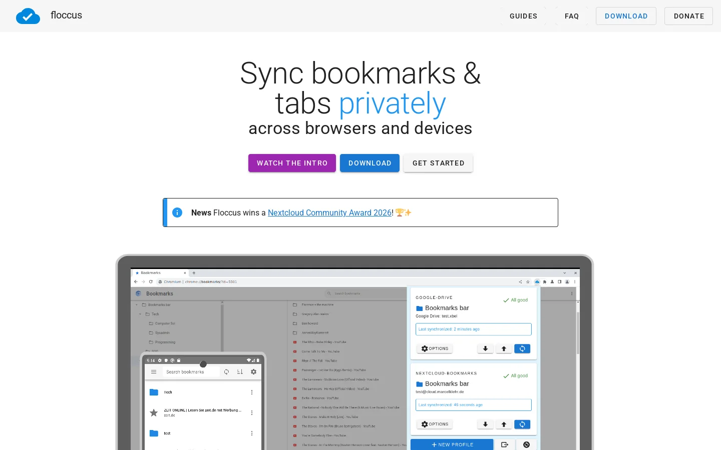Click the search bookmarks field on phone mockup
This screenshot has width=721, height=450.
191,372
